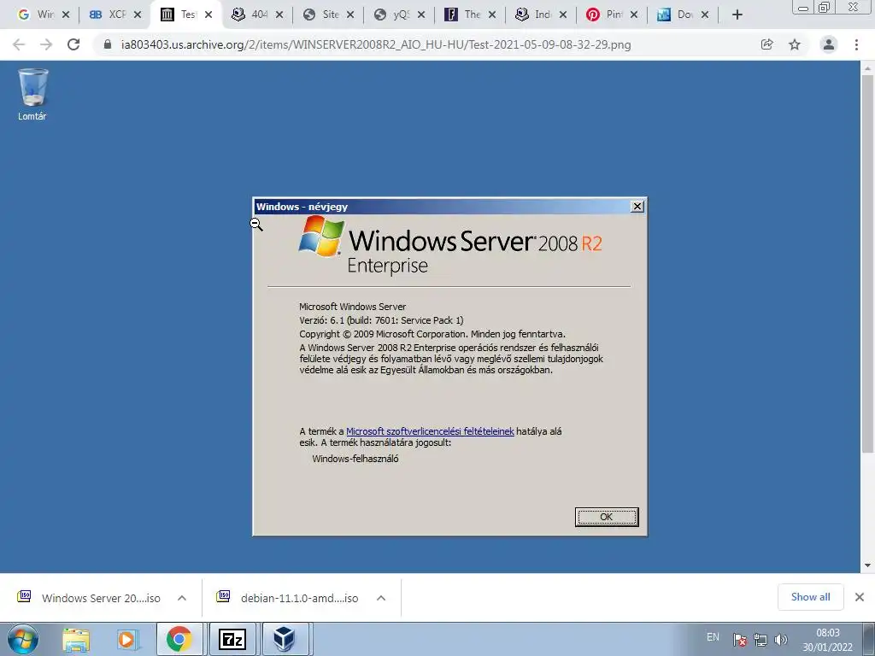This screenshot has height=656, width=875.
Task: Click the Chrome taskbar icon
Action: pyautogui.click(x=179, y=639)
